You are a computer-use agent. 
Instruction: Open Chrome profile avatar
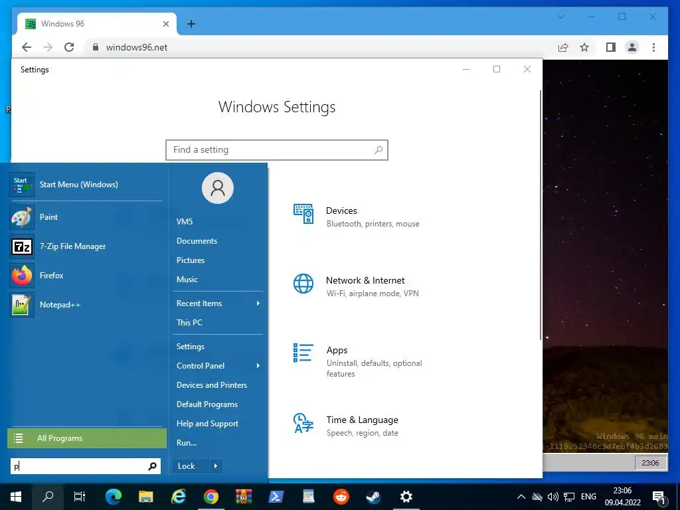click(x=632, y=47)
